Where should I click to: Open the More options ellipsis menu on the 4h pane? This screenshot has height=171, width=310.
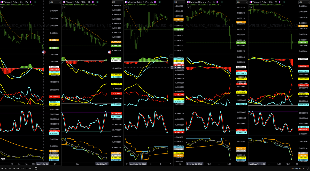coord(171,56)
